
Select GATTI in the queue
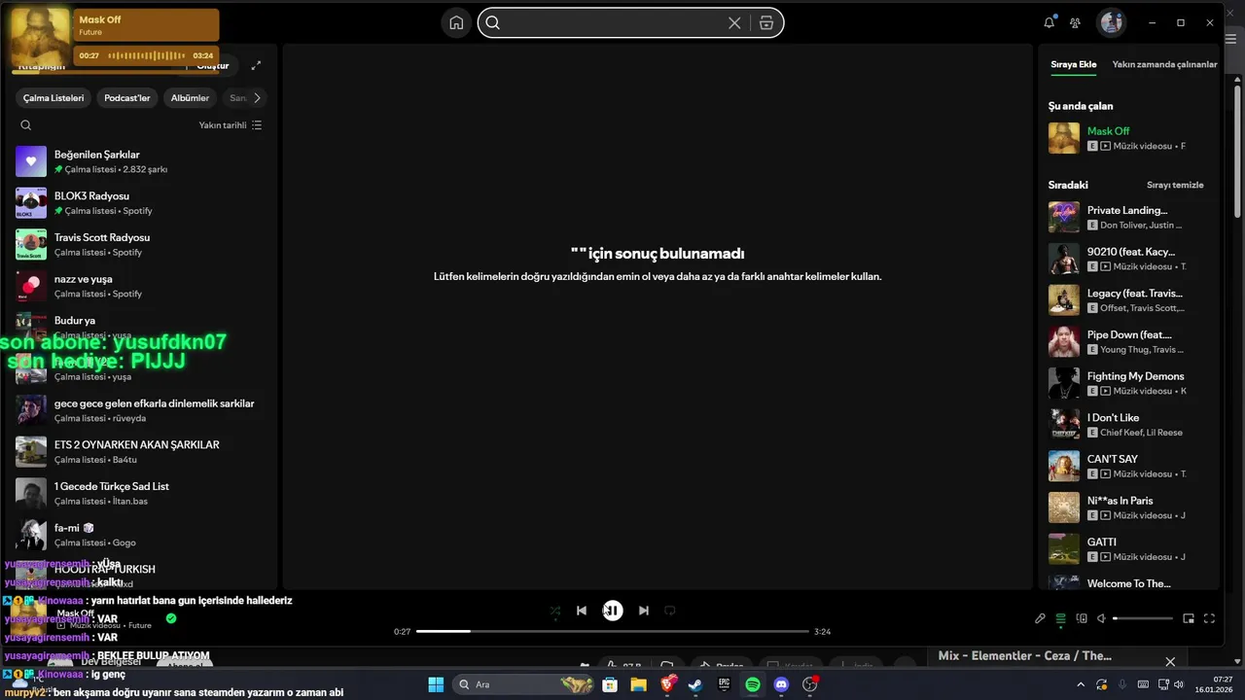click(x=1128, y=549)
